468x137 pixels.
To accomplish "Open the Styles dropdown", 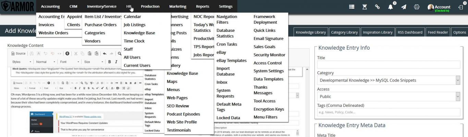I will pyautogui.click(x=22, y=62).
